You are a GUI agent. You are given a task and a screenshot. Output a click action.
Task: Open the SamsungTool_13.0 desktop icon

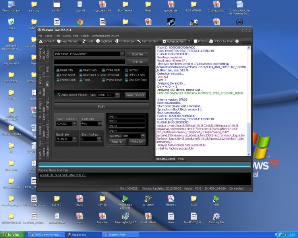pyautogui.click(x=126, y=218)
